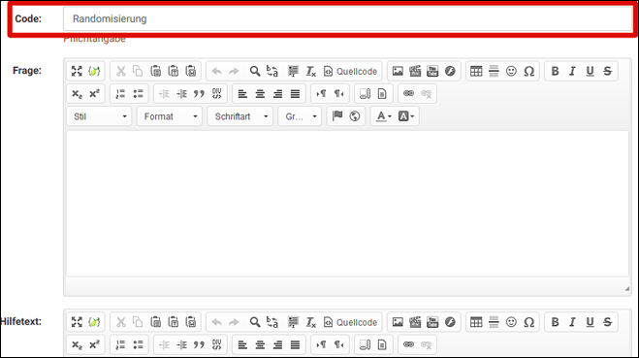Toggle superscript in Frage editor
The width and height of the screenshot is (639, 358).
click(94, 94)
